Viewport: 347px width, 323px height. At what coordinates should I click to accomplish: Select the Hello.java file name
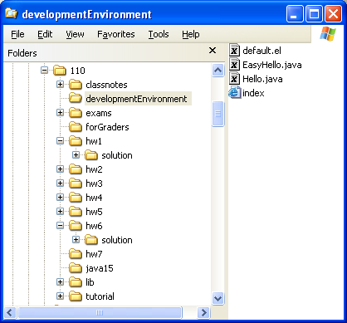tap(262, 79)
